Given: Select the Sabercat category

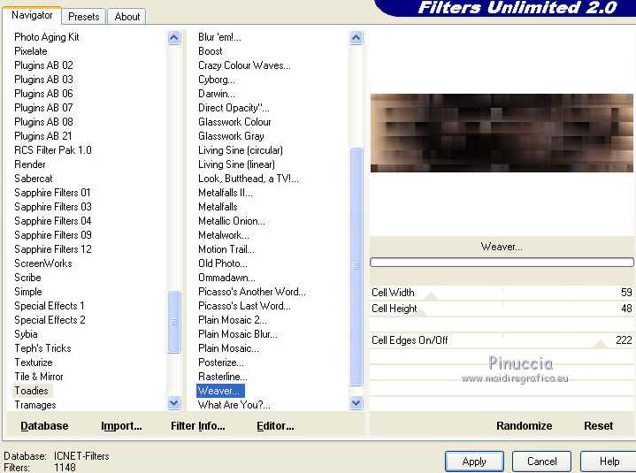Looking at the screenshot, I should click(34, 179).
